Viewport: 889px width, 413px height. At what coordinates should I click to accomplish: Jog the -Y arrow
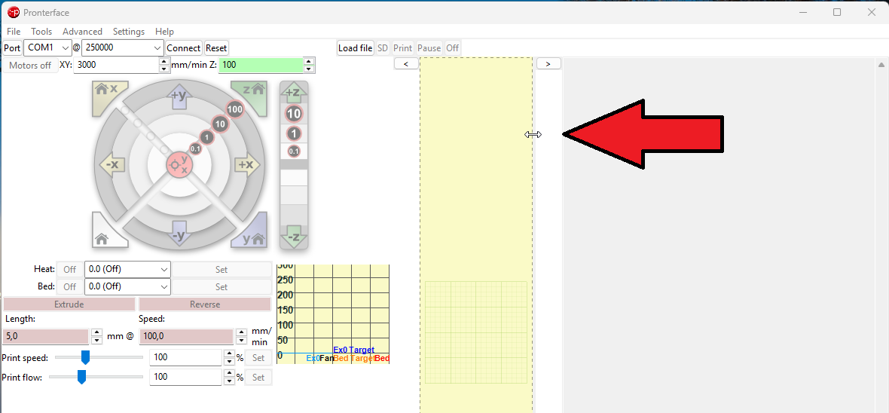(x=179, y=234)
